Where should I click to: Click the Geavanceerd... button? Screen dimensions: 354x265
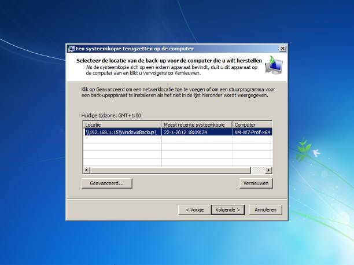tap(107, 183)
